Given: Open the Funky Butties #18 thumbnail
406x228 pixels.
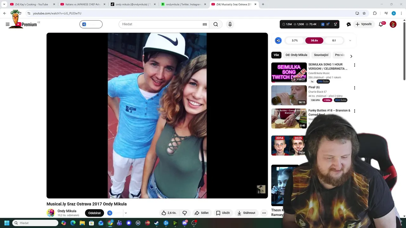Looking at the screenshot, I should point(289,118).
